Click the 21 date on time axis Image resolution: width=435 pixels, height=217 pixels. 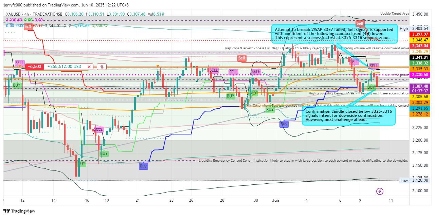click(x=138, y=200)
